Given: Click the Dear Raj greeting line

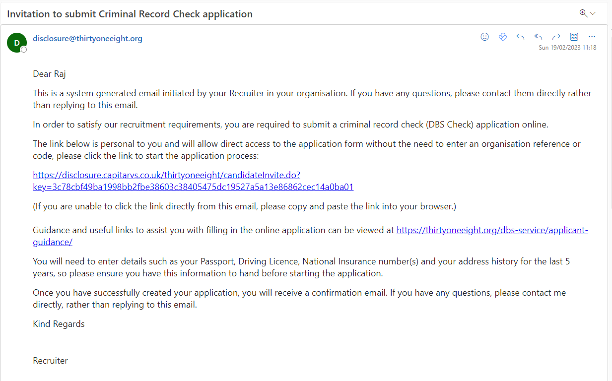Looking at the screenshot, I should tap(49, 74).
